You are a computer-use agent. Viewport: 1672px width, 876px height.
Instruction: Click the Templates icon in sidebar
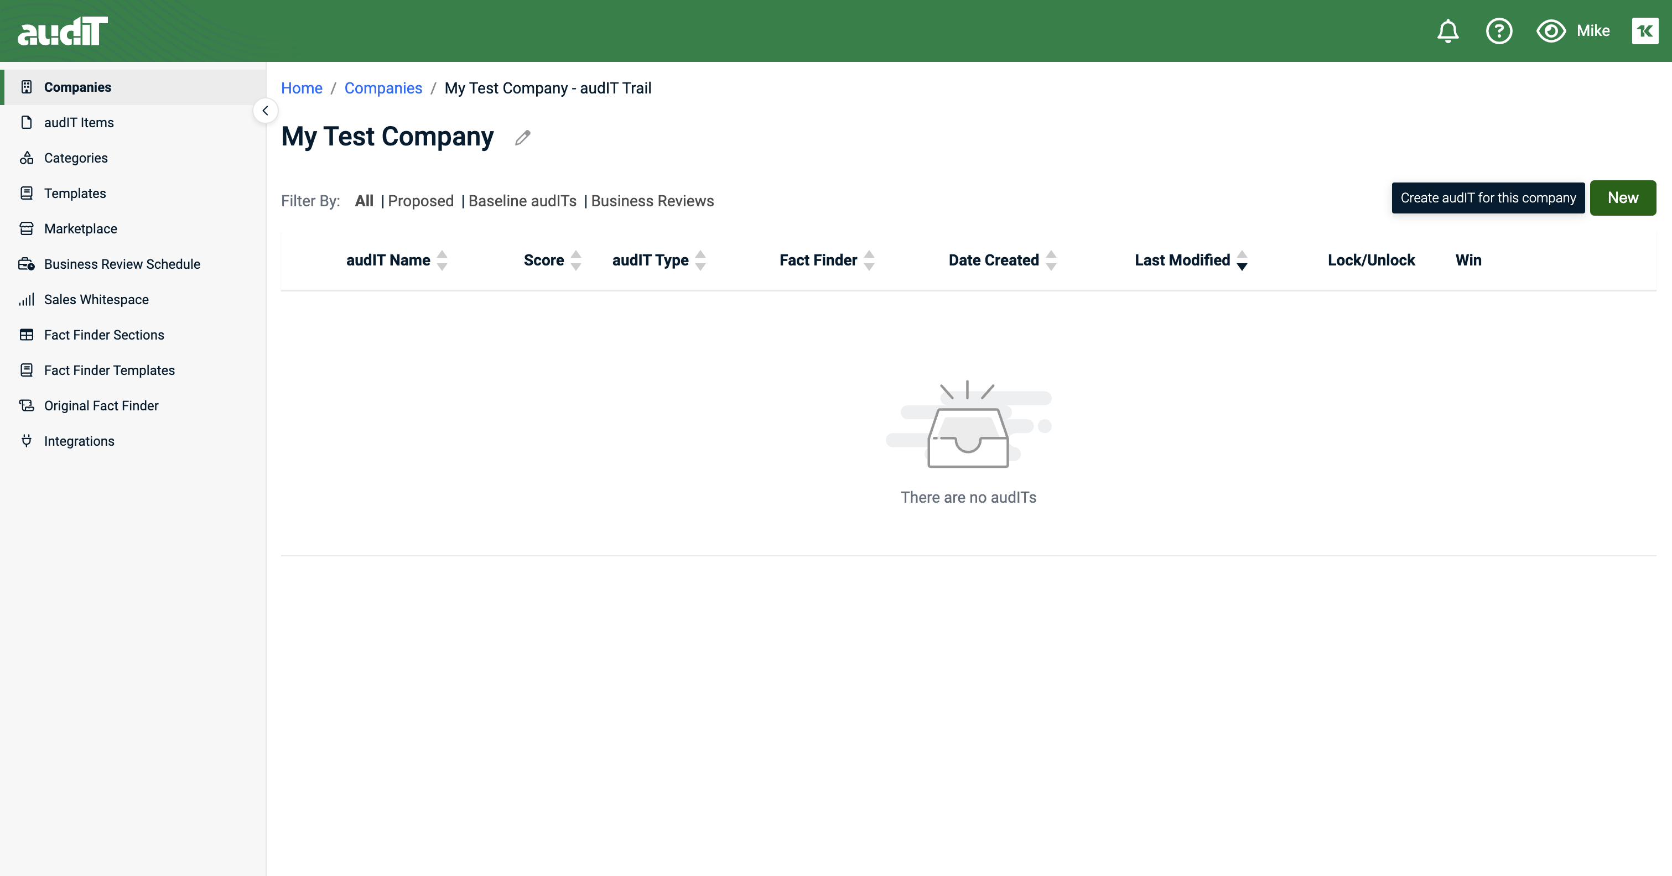(x=27, y=194)
